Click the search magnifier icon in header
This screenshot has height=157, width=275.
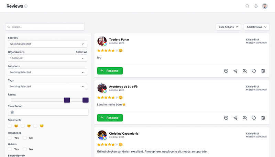(247, 6)
